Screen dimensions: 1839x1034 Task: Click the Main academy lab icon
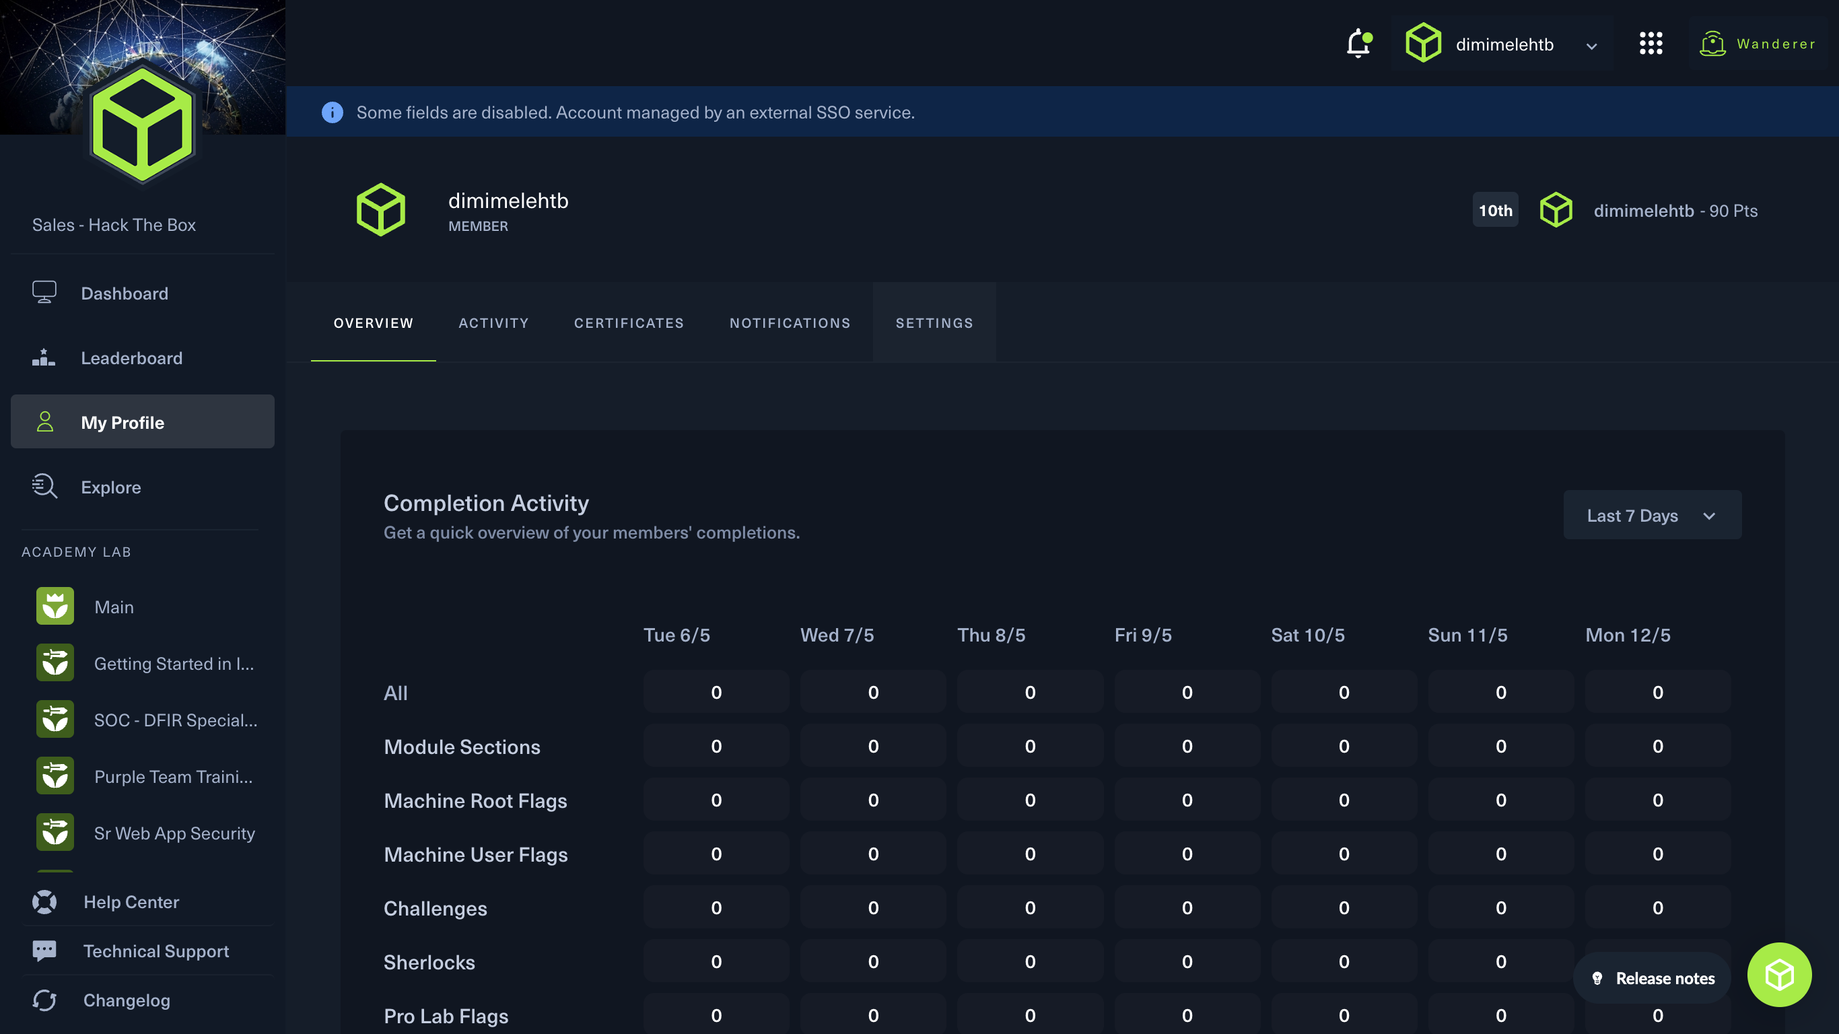click(x=55, y=607)
